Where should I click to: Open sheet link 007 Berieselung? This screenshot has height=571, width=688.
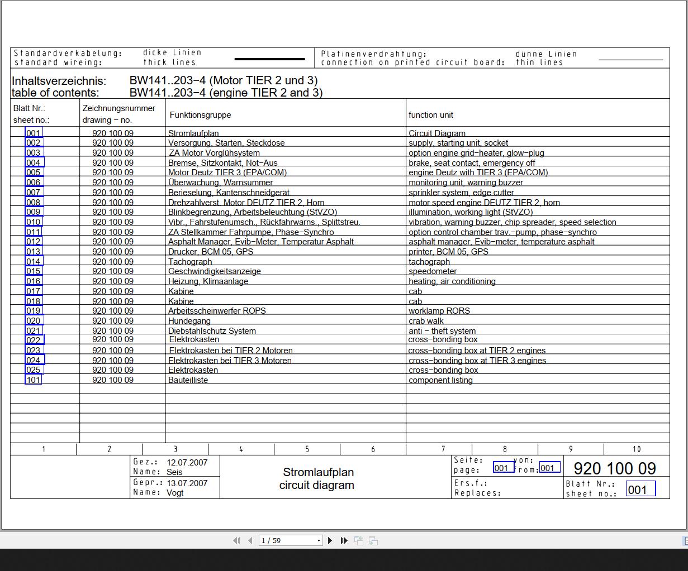(34, 192)
